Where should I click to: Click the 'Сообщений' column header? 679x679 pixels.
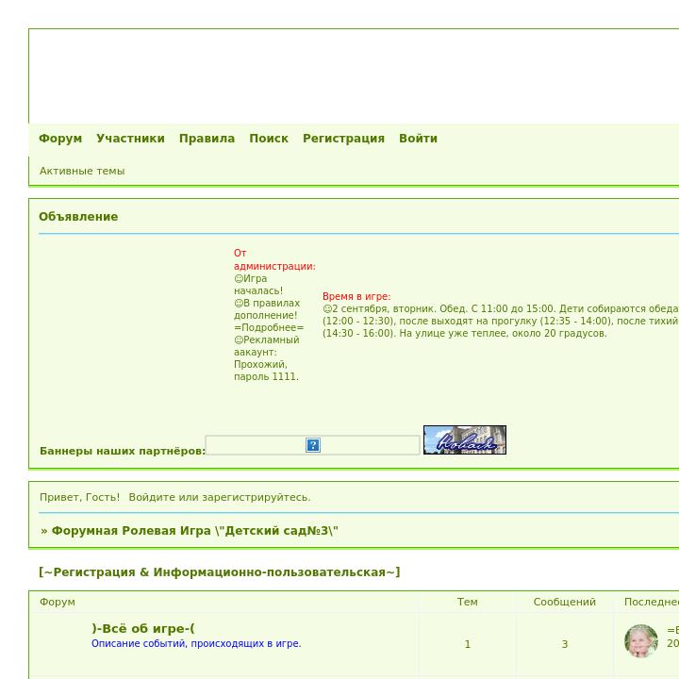point(565,602)
